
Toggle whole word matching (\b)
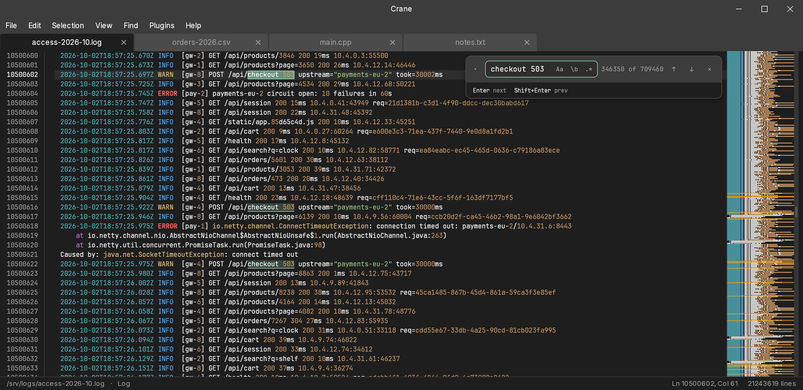coord(574,69)
